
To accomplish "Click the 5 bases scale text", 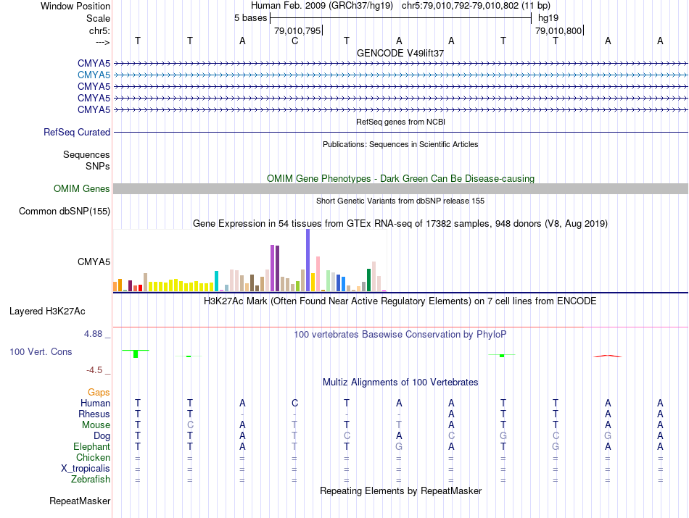I will point(250,18).
